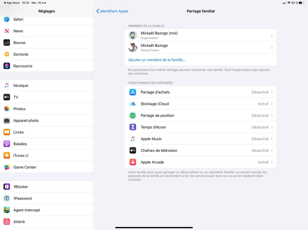
Task: Open Apple Music disclosure chevron
Action: [272, 139]
